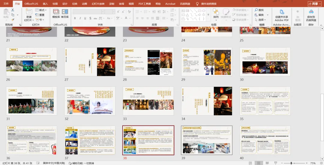This screenshot has width=324, height=165.
Task: Switch to the Acrobat tab
Action: click(170, 4)
